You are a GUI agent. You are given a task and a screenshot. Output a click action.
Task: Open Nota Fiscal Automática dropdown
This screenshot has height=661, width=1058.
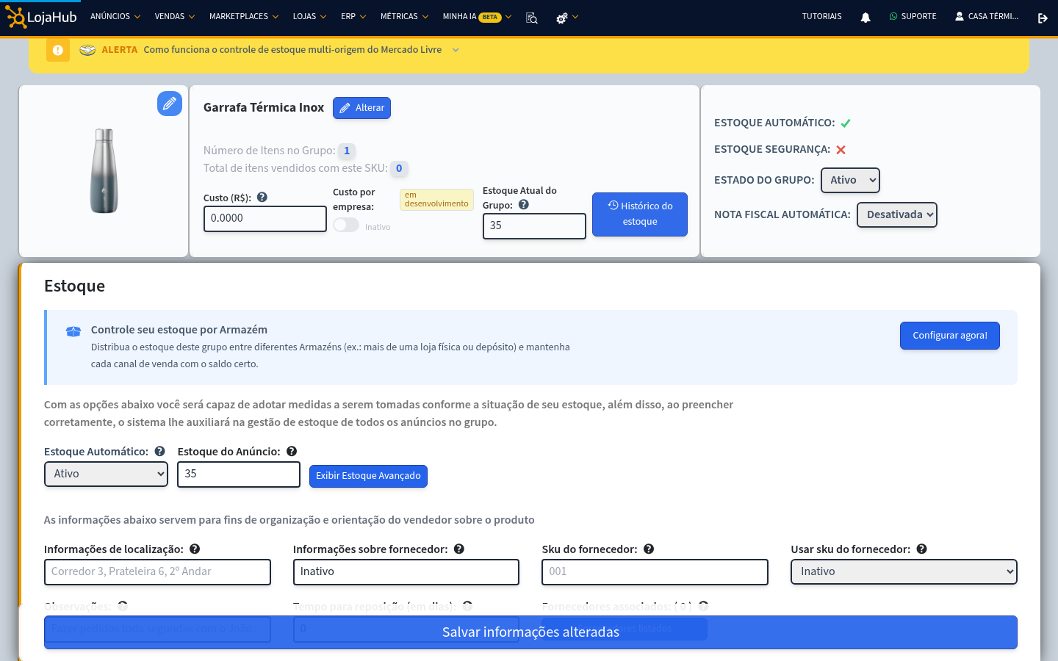click(x=897, y=214)
